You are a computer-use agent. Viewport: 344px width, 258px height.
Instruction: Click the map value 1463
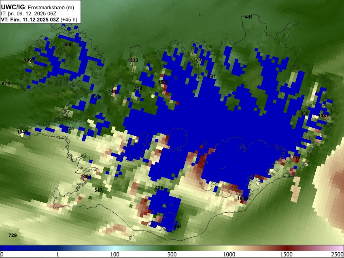86,176
